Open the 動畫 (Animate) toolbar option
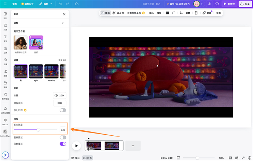The width and height of the screenshot is (253, 161). point(207,13)
